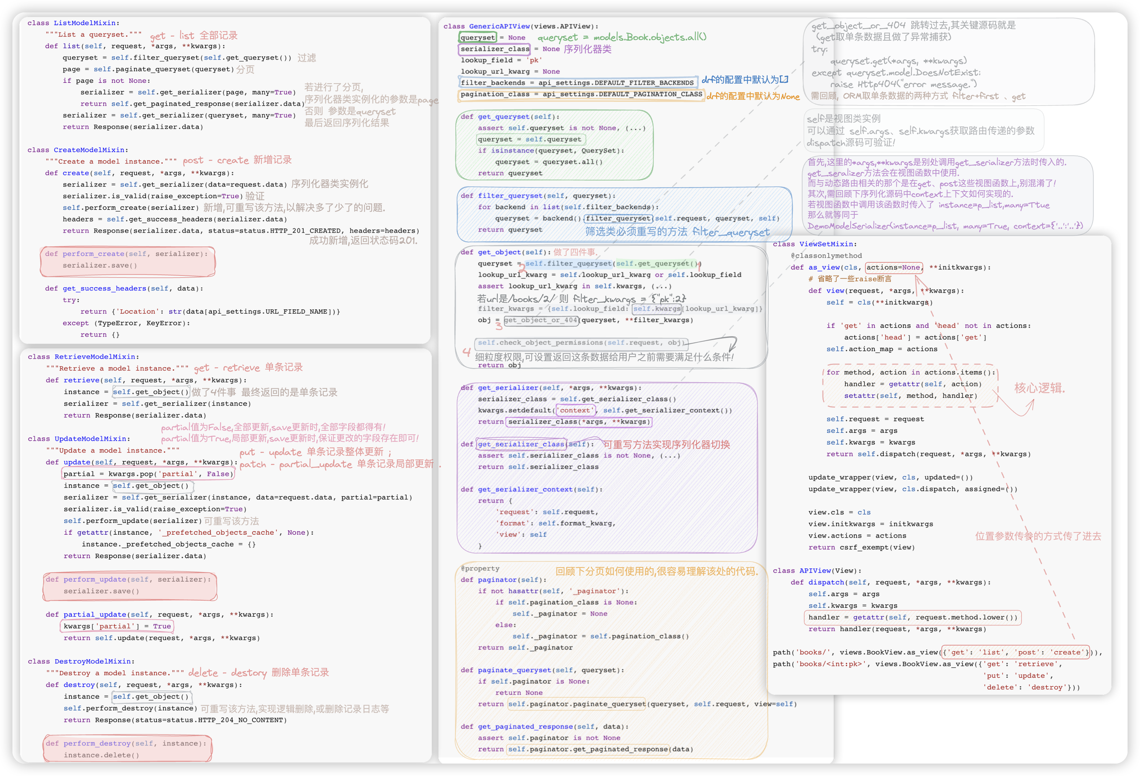Click the handler = getattr dispatch line box

point(912,617)
